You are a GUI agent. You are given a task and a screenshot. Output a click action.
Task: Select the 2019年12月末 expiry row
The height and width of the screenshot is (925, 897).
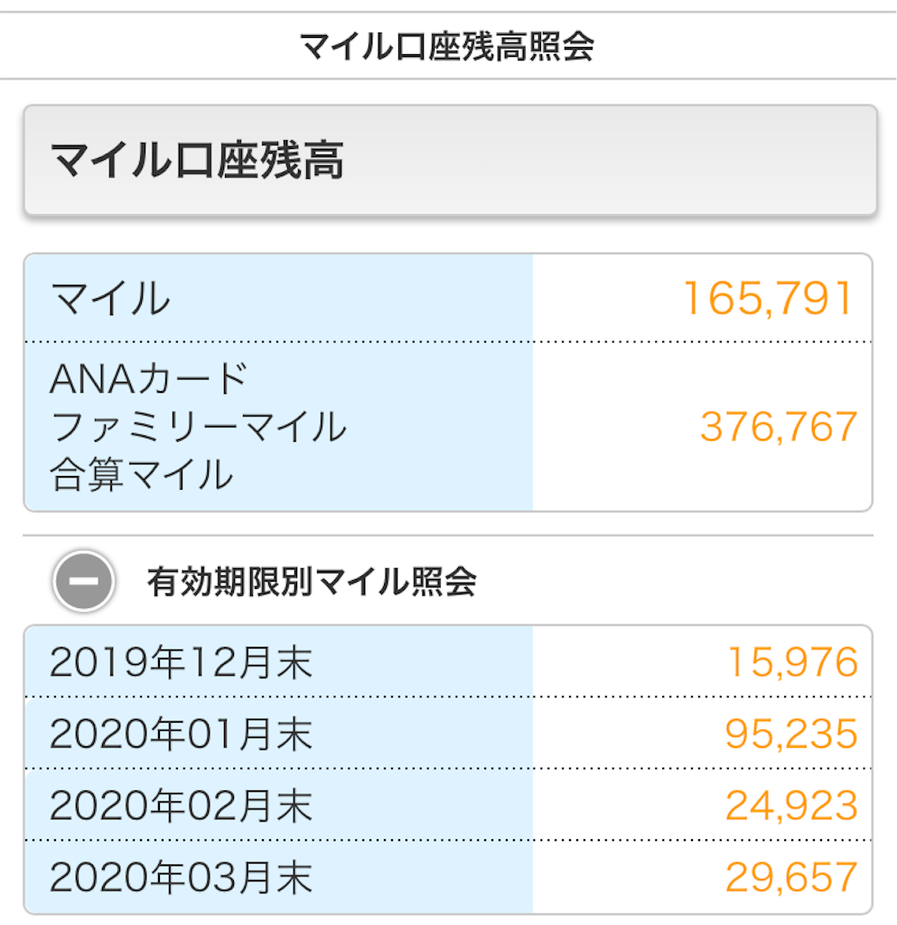[x=448, y=661]
